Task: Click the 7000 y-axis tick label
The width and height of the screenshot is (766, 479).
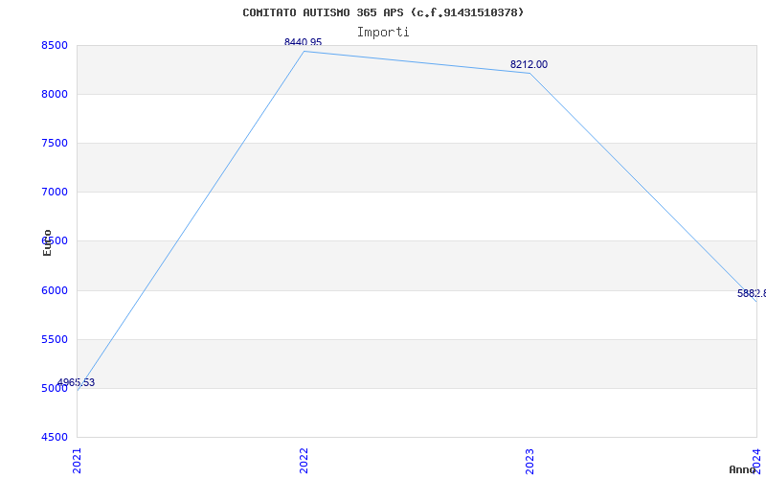Action: [55, 192]
